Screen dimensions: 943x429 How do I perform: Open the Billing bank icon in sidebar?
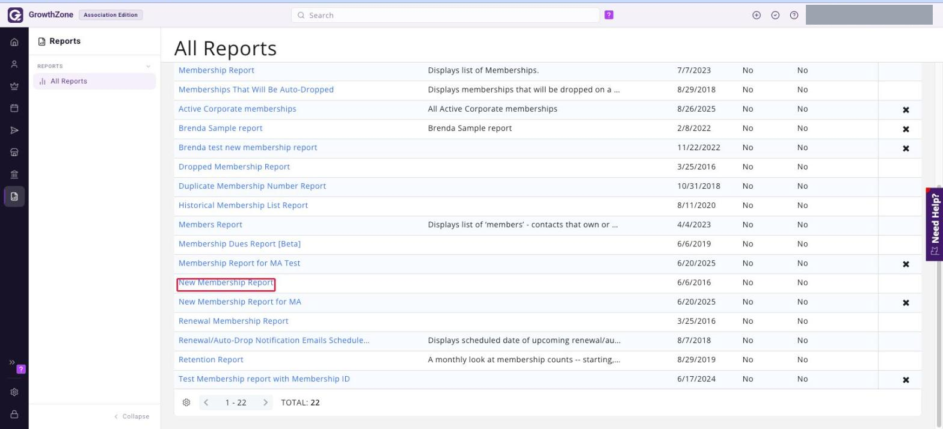coord(14,174)
